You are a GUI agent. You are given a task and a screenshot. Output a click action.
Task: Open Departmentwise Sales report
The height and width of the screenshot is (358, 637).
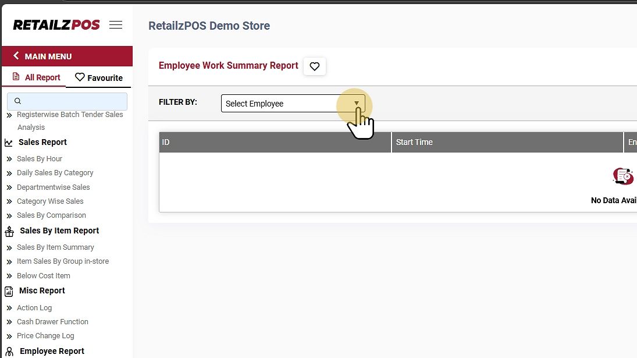53,187
